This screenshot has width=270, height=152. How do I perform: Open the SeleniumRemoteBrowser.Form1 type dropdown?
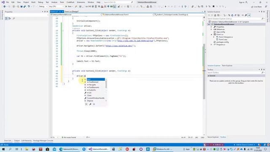coord(127,15)
